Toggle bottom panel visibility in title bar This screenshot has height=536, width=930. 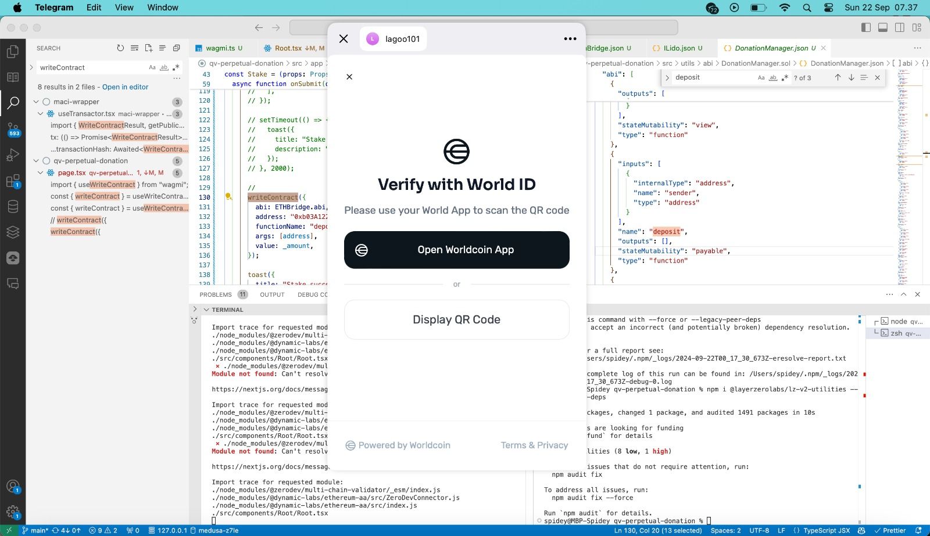pos(882,27)
